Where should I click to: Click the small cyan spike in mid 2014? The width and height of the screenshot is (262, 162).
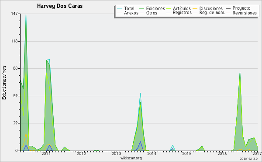(x=172, y=146)
